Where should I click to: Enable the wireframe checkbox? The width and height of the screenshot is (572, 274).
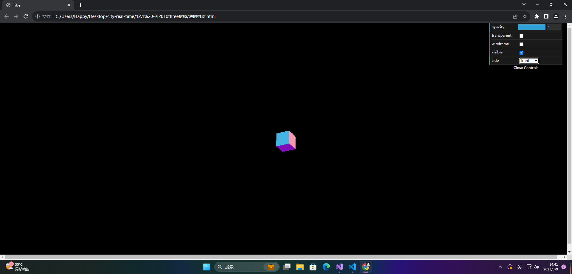pos(521,44)
